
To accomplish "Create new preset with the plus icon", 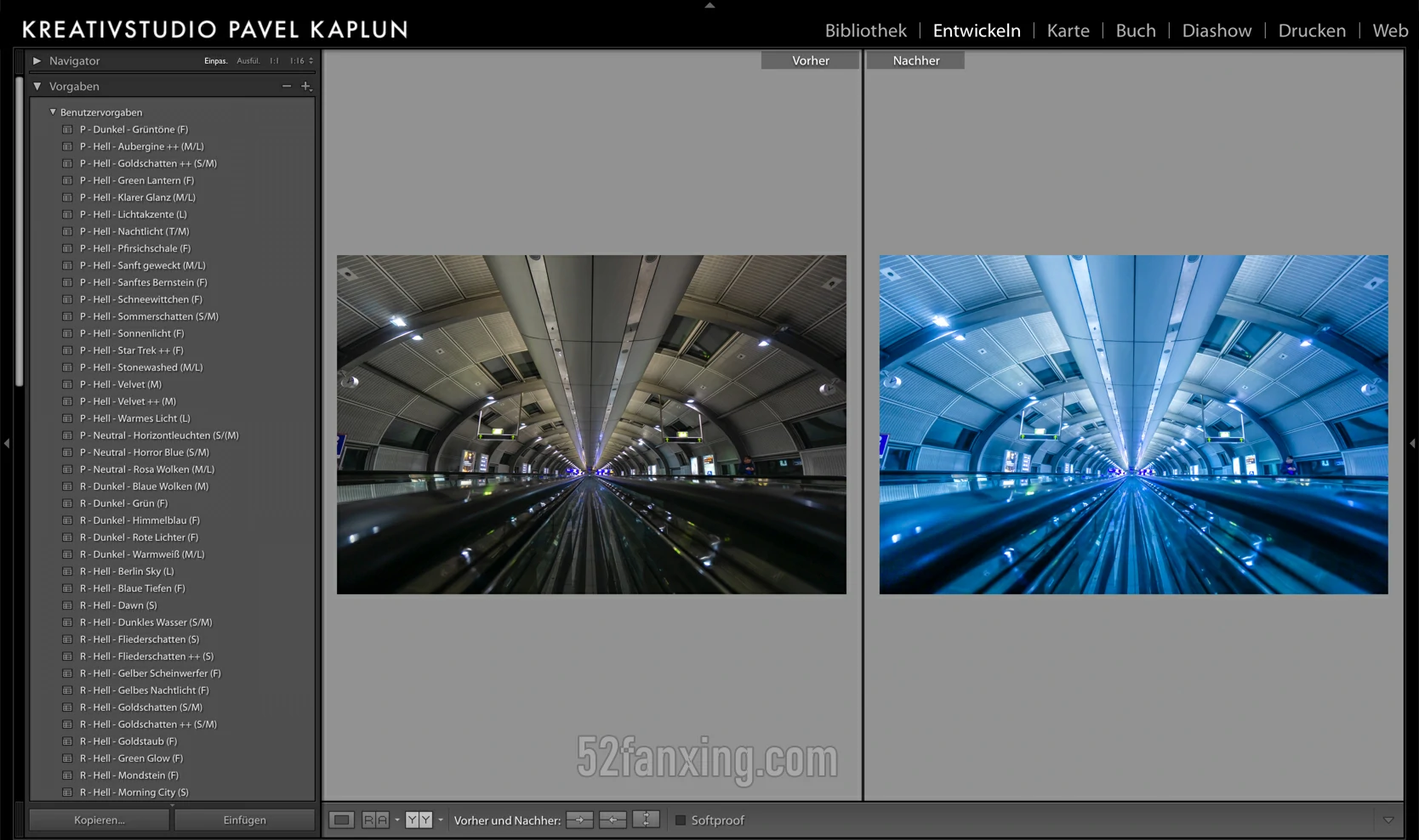I will click(306, 86).
